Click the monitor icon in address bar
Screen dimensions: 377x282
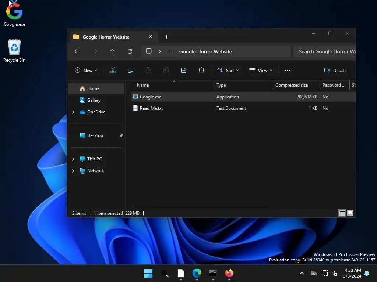coord(149,51)
